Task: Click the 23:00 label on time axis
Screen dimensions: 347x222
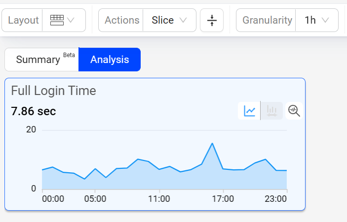Action: (x=276, y=199)
